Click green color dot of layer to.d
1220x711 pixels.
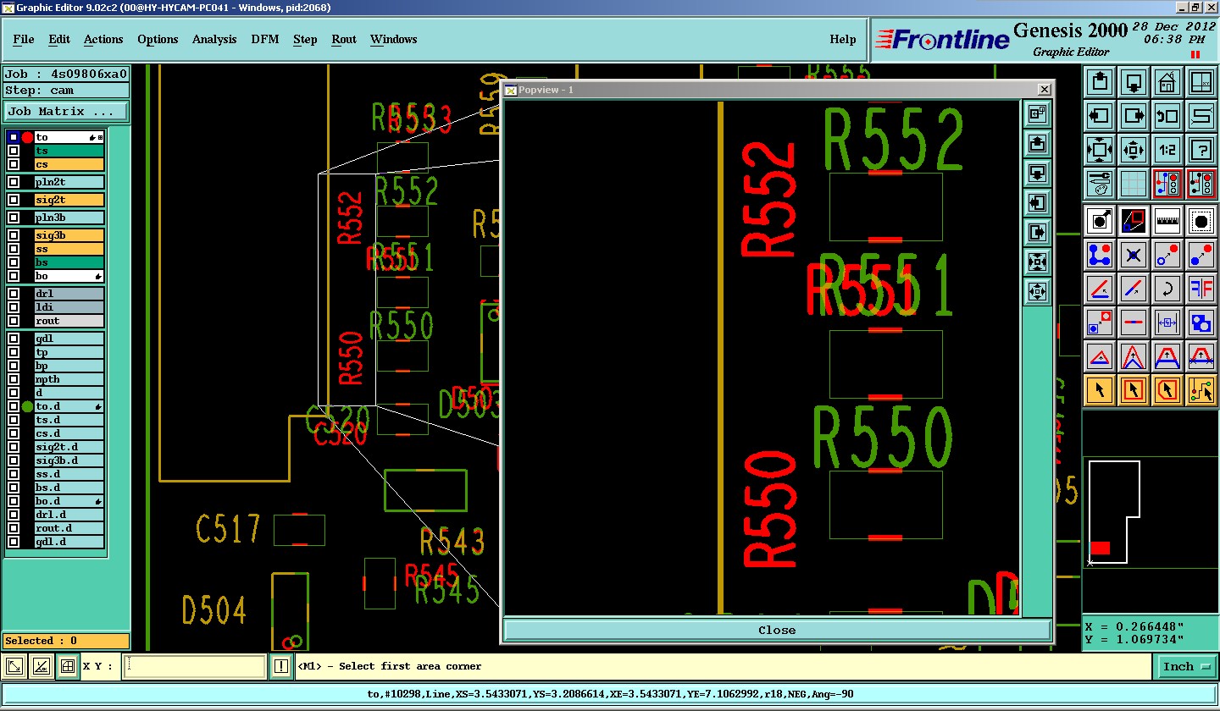(x=27, y=406)
